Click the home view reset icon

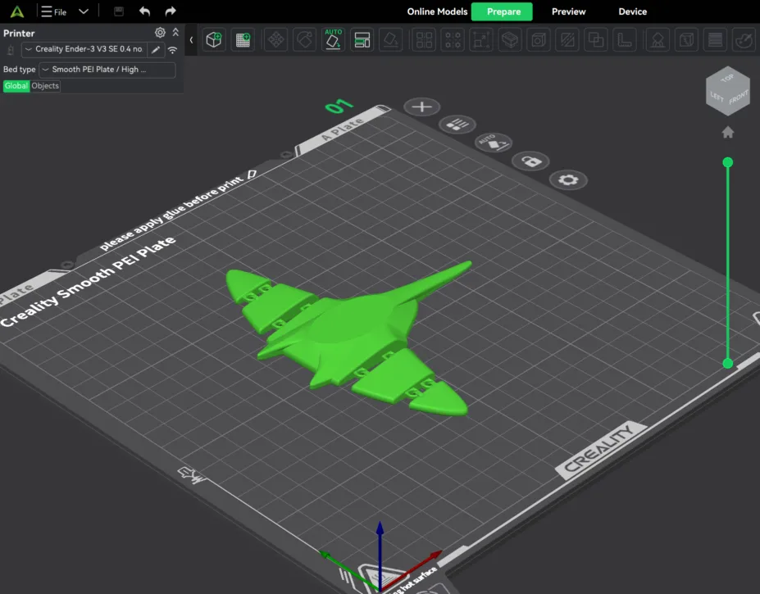click(x=727, y=132)
